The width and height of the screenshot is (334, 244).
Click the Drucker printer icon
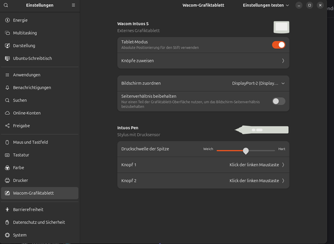pyautogui.click(x=8, y=180)
